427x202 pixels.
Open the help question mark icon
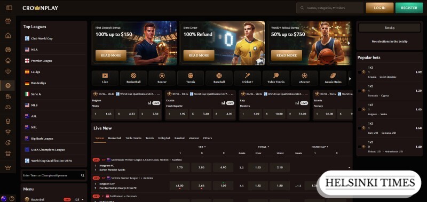[11, 199]
